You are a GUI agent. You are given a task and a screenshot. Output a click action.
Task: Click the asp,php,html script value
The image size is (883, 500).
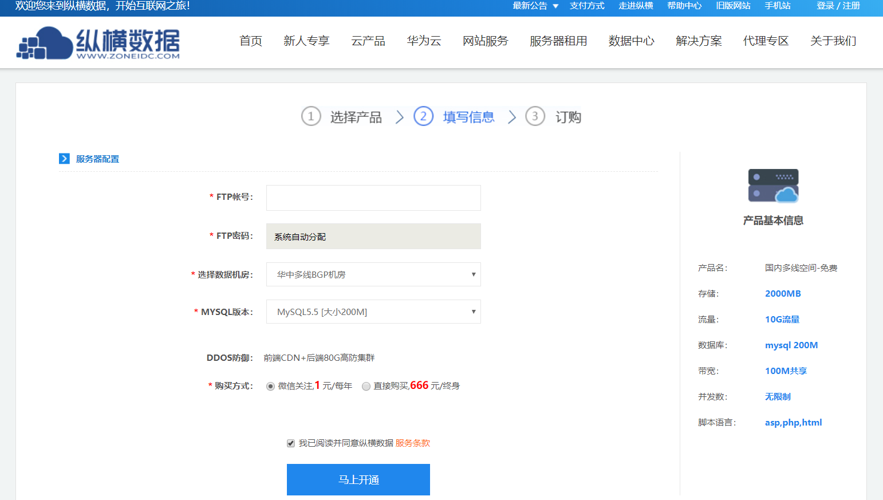pos(794,423)
